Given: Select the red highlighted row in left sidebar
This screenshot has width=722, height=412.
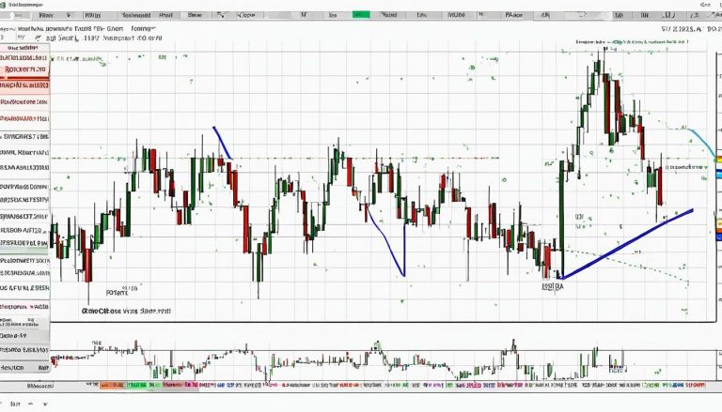Looking at the screenshot, I should click(25, 69).
